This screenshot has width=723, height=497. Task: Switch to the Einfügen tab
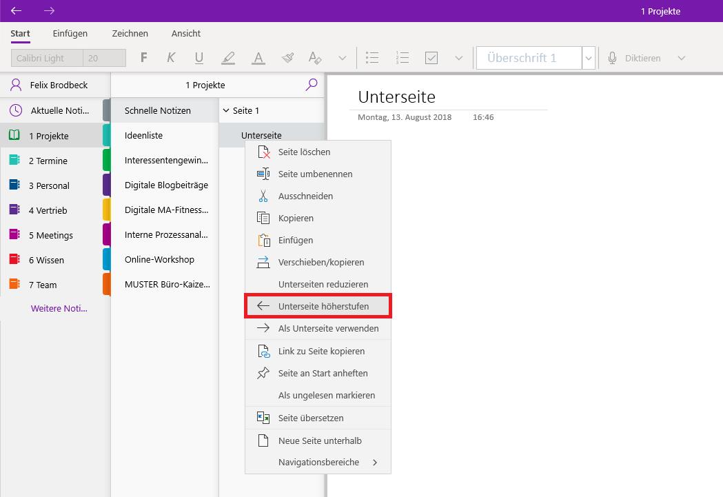click(70, 33)
